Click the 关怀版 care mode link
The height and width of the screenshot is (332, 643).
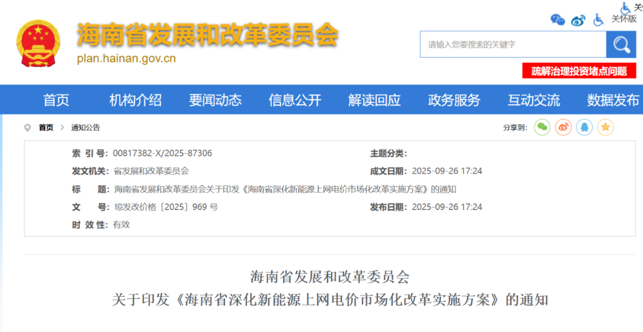point(624,19)
